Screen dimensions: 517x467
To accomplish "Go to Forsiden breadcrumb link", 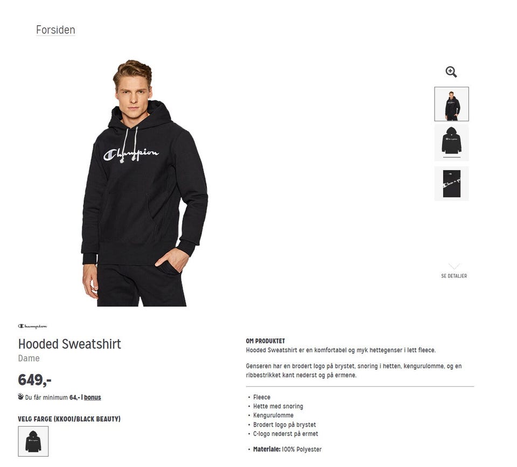I will tap(55, 30).
